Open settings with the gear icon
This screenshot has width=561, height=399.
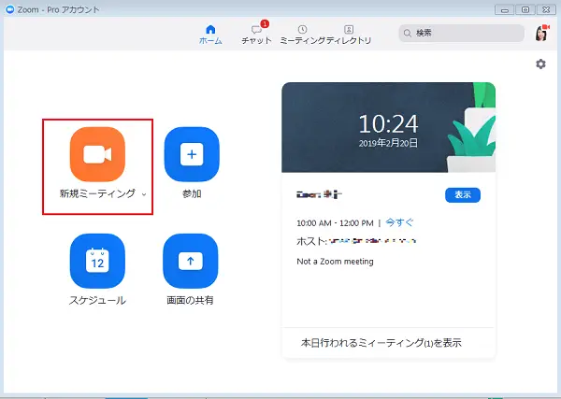[x=540, y=64]
